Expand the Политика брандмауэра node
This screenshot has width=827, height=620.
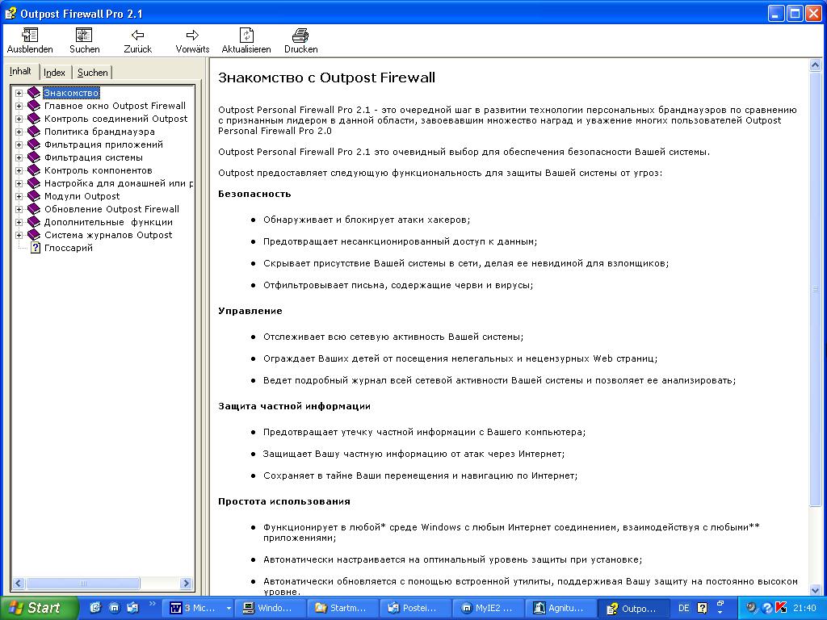point(19,132)
